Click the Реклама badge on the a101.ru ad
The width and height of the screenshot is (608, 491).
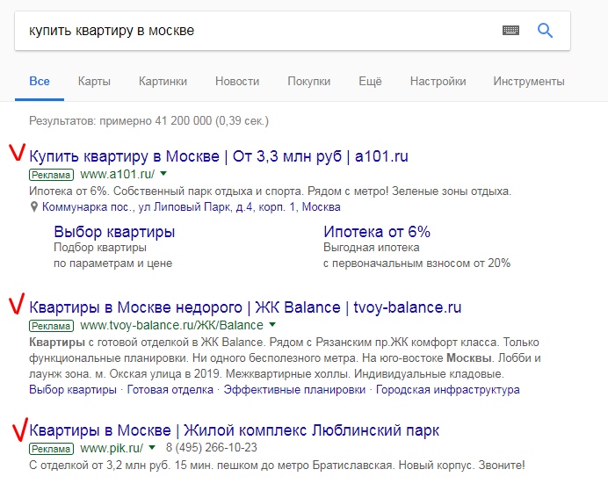pos(51,175)
